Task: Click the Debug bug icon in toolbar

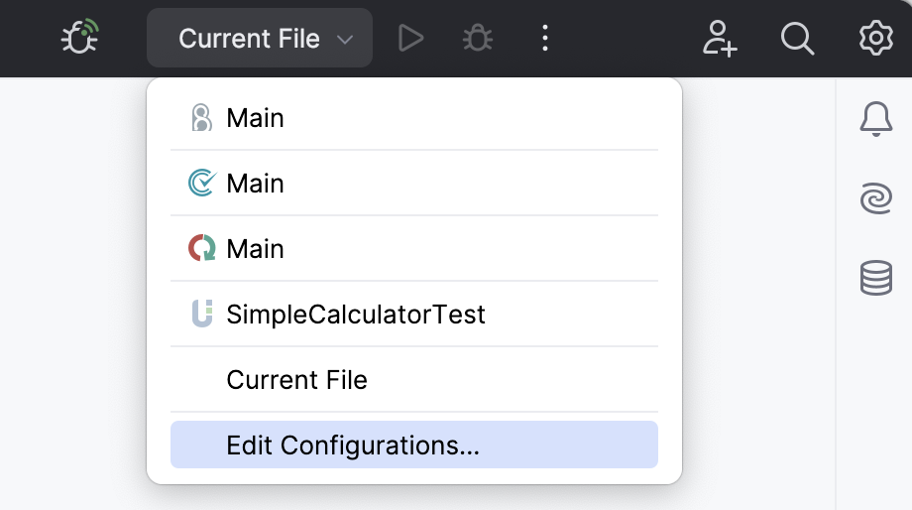Action: point(478,39)
